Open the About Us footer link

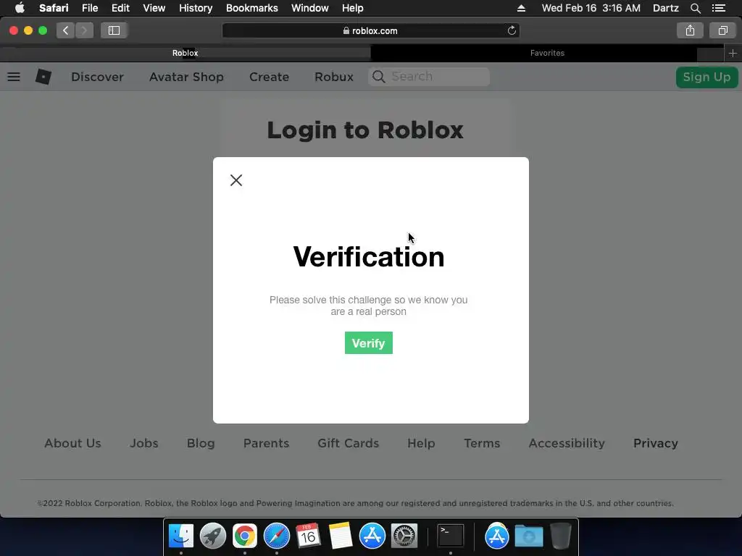click(73, 443)
